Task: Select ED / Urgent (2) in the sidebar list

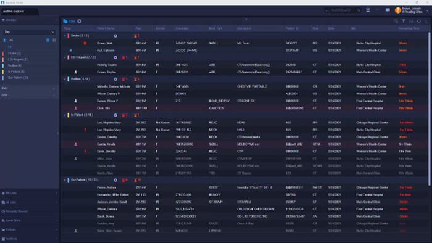Action: click(x=17, y=59)
